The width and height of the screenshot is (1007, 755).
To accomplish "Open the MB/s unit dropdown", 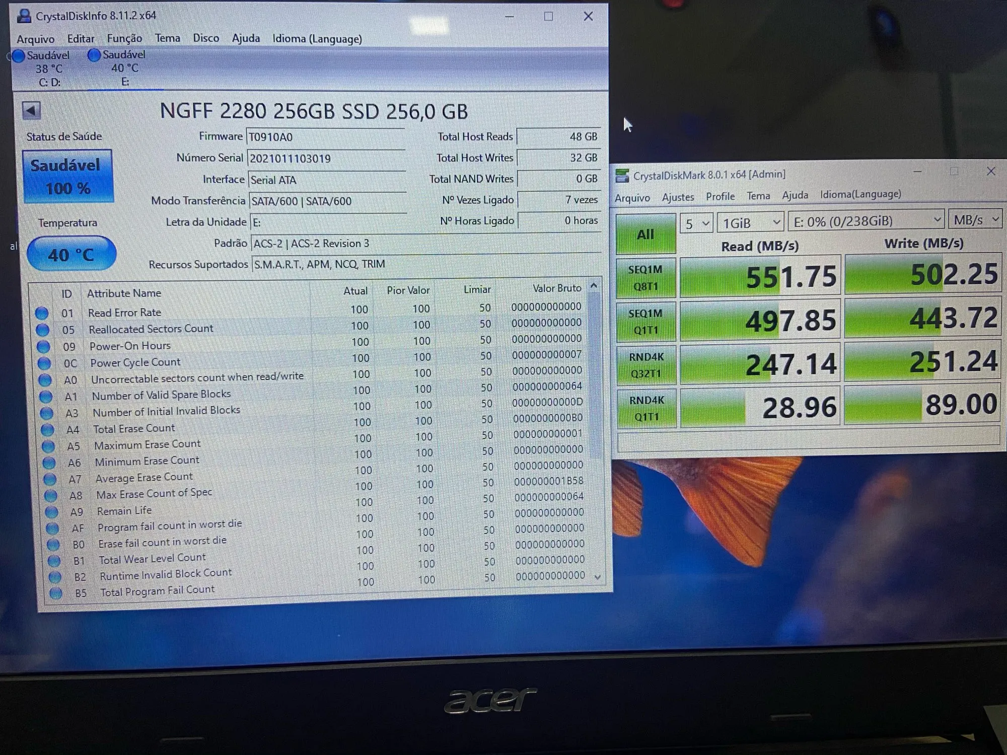I will pyautogui.click(x=975, y=220).
